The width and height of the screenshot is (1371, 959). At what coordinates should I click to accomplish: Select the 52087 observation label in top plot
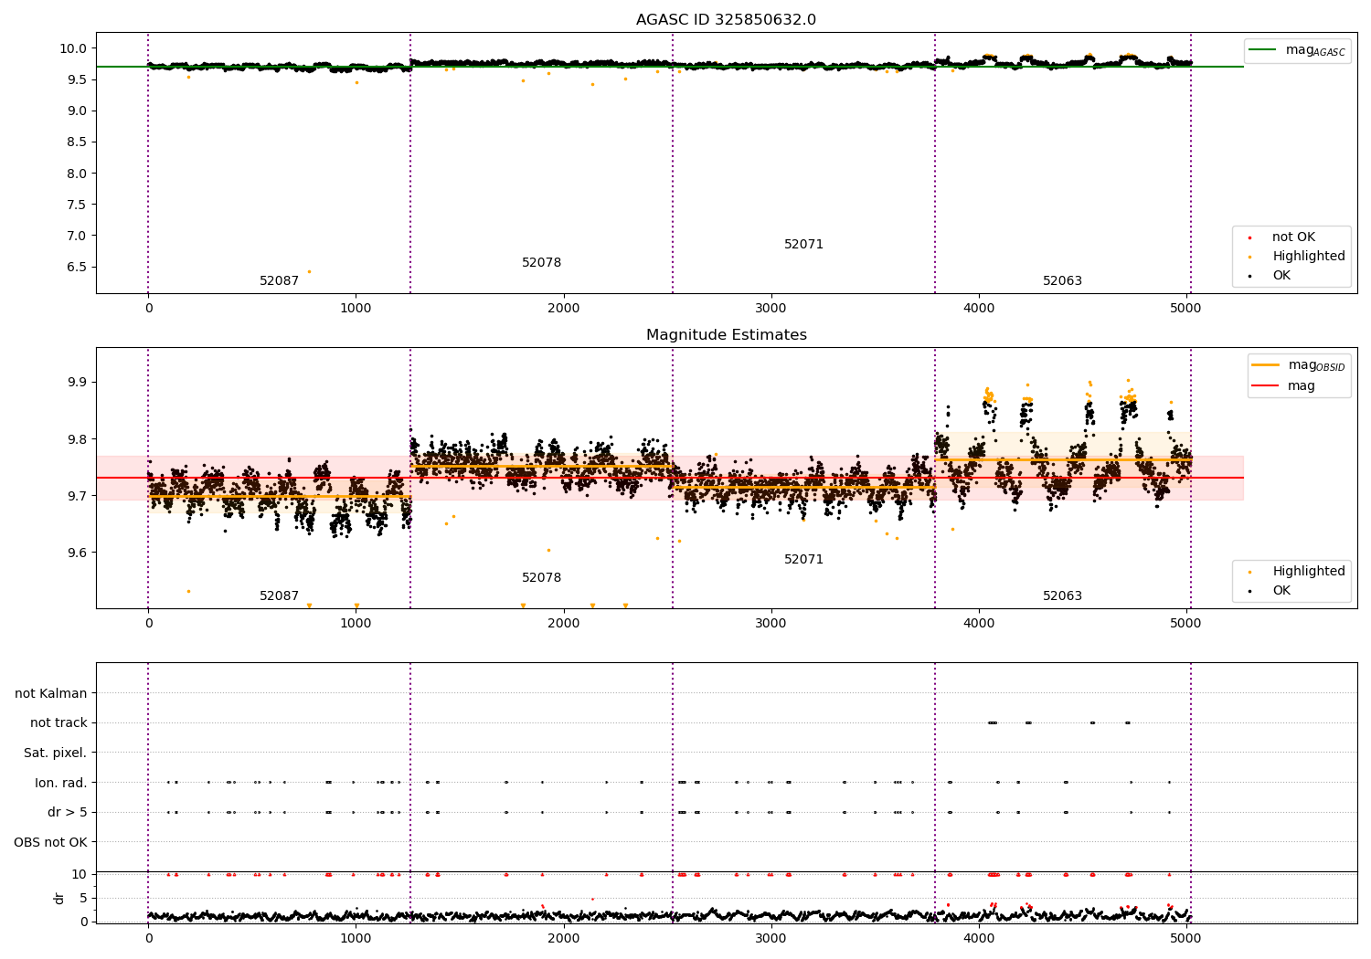pos(279,281)
